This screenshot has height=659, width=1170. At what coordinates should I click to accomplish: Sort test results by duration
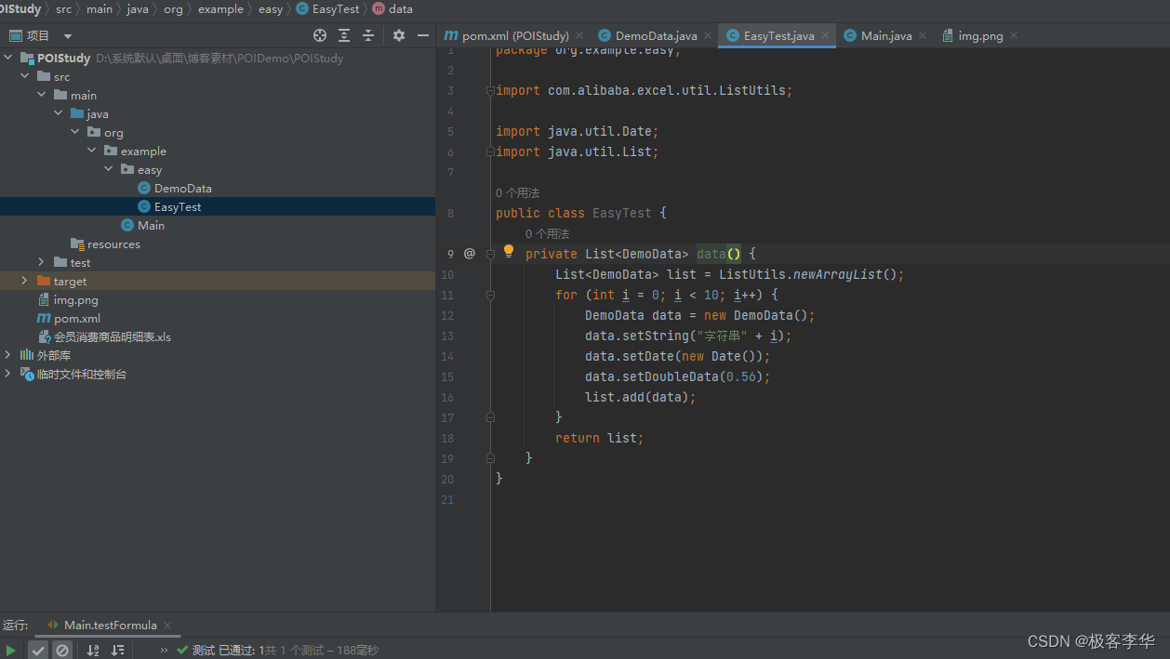(x=117, y=651)
